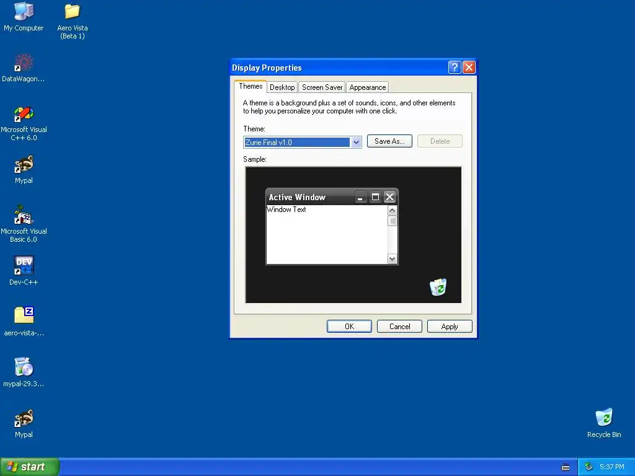Viewport: 635px width, 476px height.
Task: Select the Dev-C++ desktop shortcut
Action: pos(24,271)
